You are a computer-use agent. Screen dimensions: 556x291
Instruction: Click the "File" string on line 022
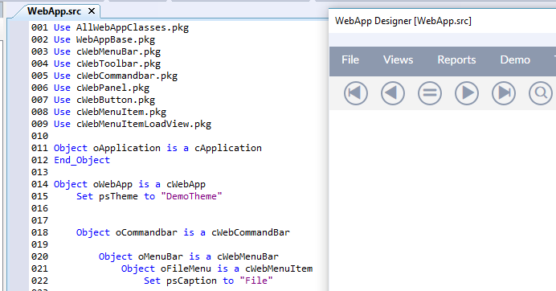[x=256, y=281]
